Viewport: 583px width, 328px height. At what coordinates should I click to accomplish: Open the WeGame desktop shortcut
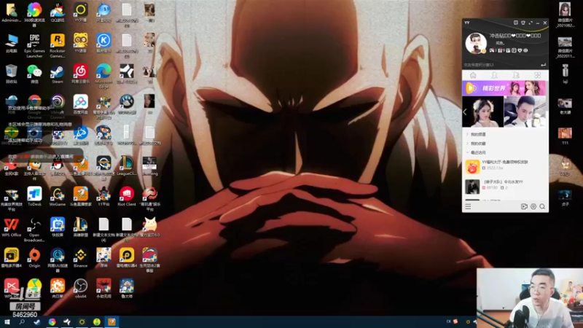(58, 196)
